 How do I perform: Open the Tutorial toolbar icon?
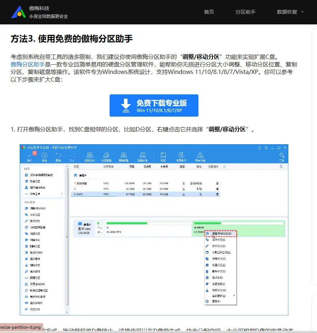tap(163, 157)
